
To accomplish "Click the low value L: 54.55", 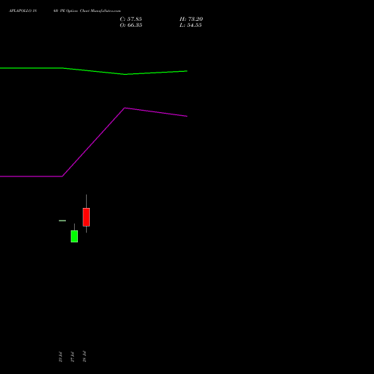I will (x=191, y=25).
